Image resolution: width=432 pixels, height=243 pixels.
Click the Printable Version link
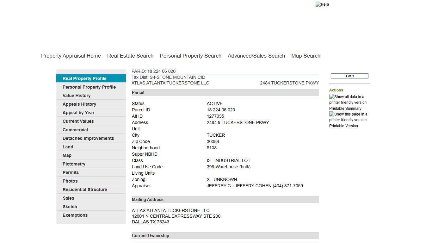tap(343, 126)
